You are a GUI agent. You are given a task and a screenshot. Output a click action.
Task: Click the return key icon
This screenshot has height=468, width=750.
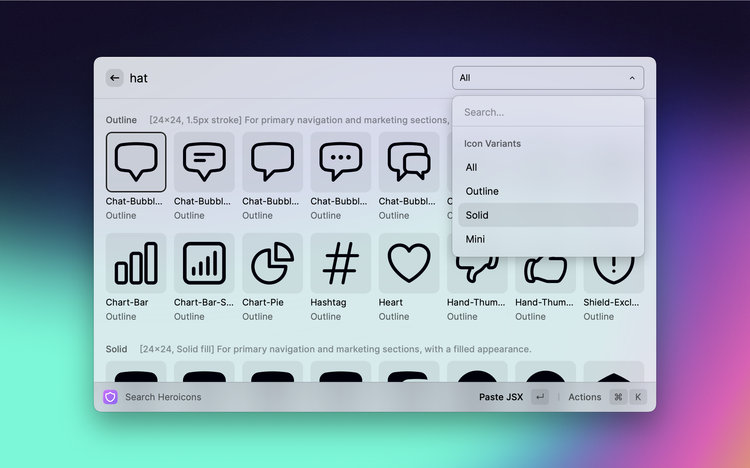point(540,397)
